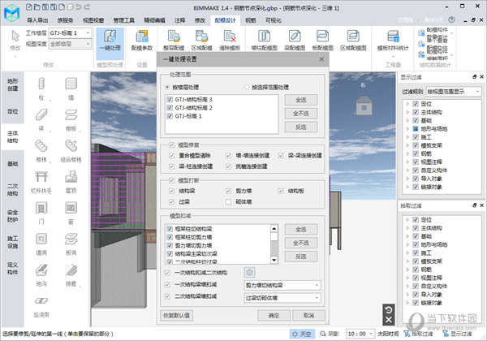487x341 pixels.
Task: Expand 基础 node in 拾取过滤 tree
Action: click(407, 236)
